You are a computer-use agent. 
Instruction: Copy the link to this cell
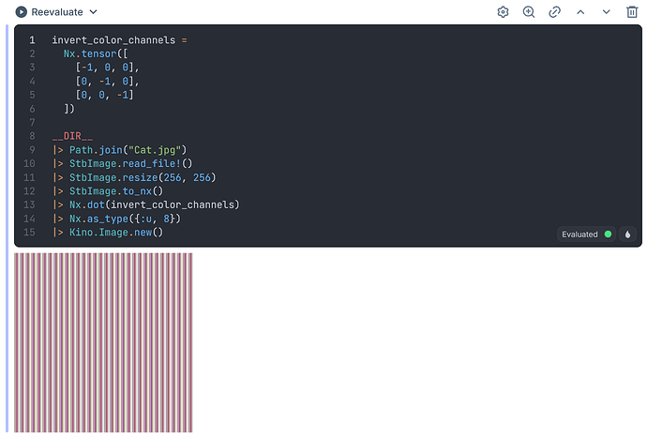coord(554,12)
